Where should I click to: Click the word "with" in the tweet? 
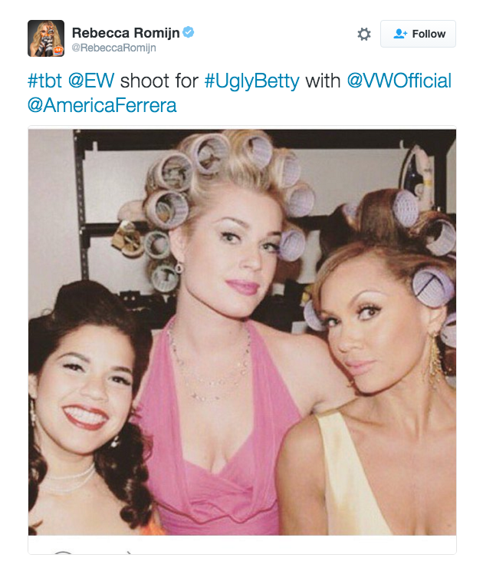coord(323,81)
